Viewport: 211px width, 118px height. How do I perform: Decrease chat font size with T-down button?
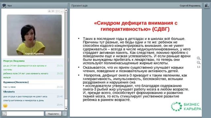coord(62,11)
